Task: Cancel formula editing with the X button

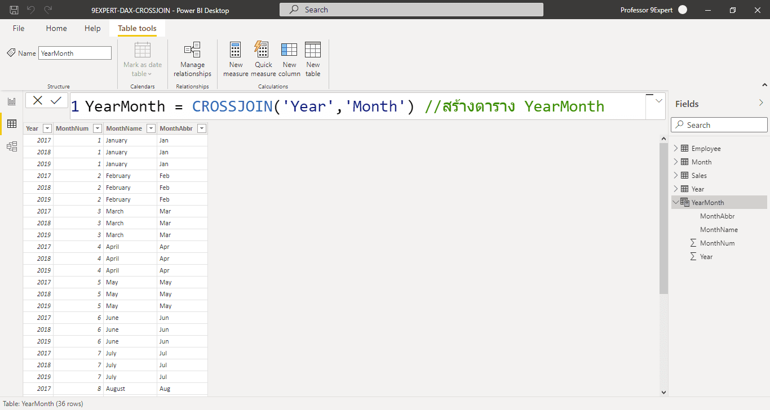Action: pos(36,100)
